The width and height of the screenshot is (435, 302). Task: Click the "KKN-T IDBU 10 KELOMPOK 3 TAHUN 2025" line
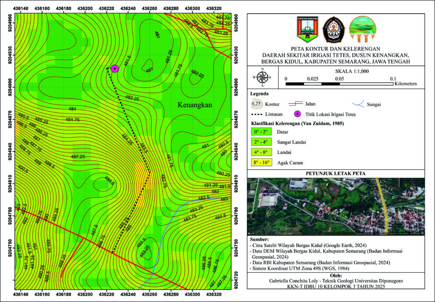[x=336, y=286]
